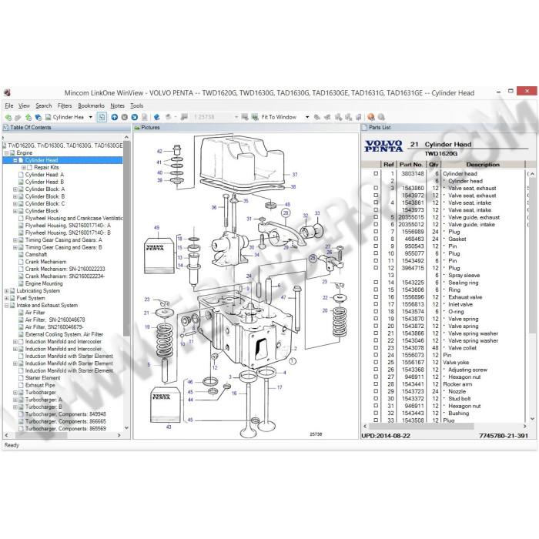Tick the checkbox for Valve guide, exhaust 20355015

tap(376, 217)
